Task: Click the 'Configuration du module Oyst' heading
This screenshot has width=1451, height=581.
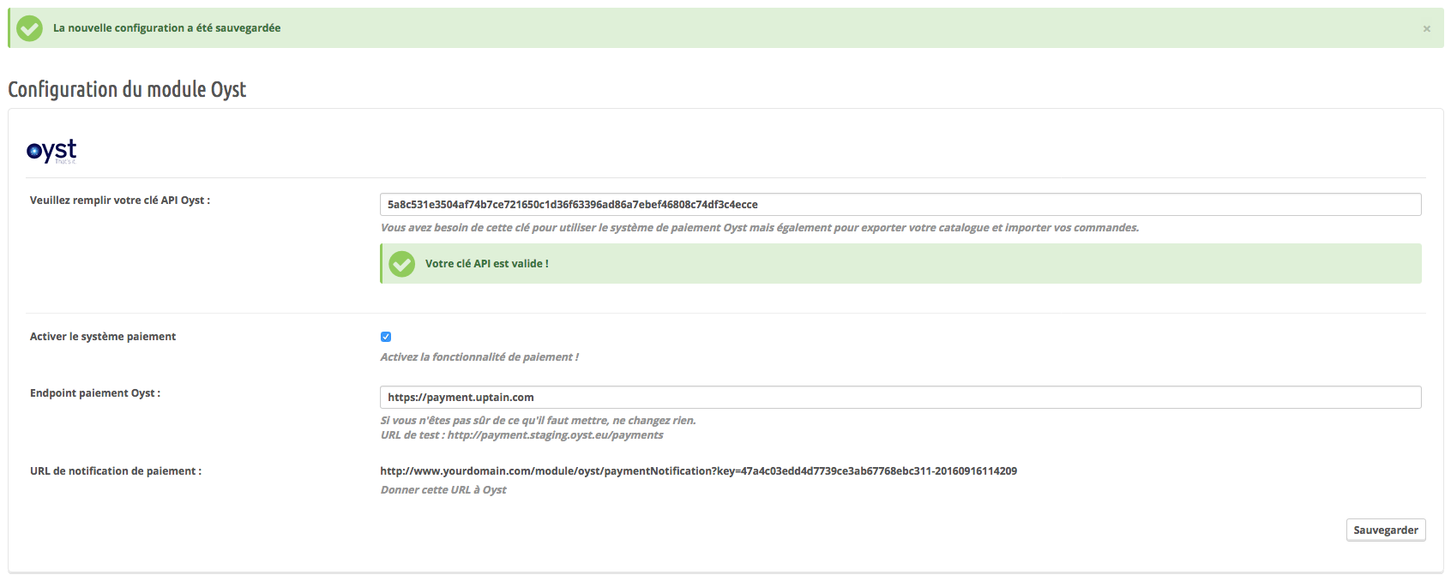Action: [127, 89]
